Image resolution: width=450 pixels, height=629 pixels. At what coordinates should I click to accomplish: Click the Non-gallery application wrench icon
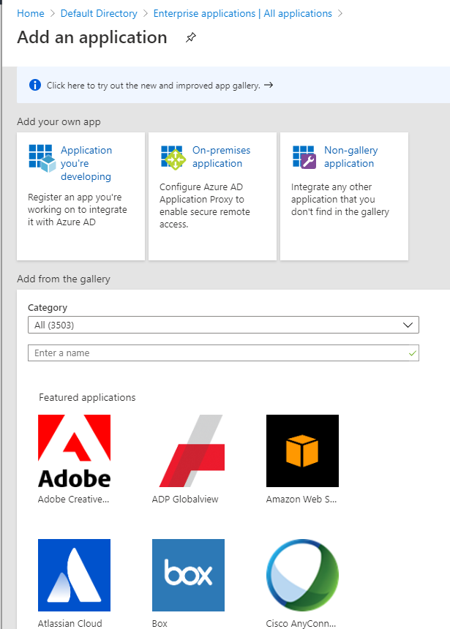[x=304, y=157]
